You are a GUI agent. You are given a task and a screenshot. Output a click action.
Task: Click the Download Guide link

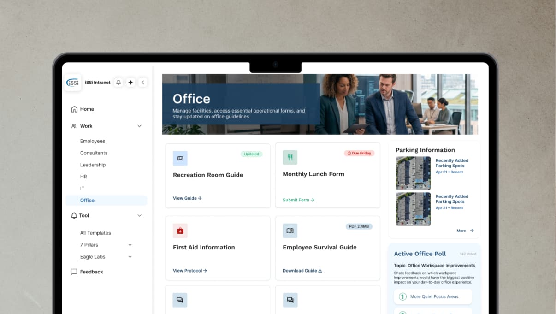pyautogui.click(x=302, y=271)
